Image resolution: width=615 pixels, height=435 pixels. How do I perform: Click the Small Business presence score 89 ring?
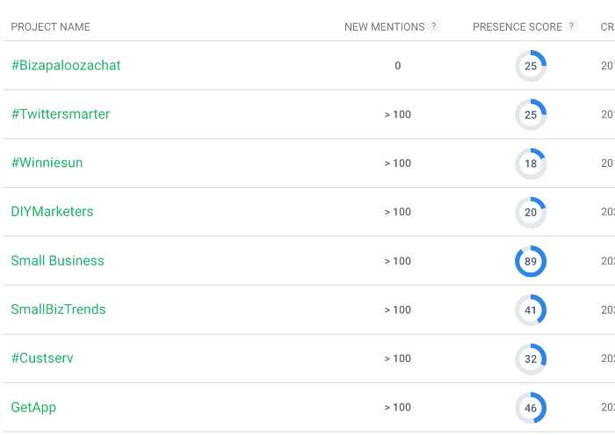click(531, 261)
